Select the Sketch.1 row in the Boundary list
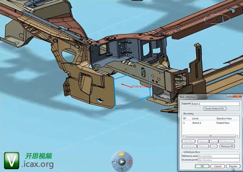 point(211,123)
